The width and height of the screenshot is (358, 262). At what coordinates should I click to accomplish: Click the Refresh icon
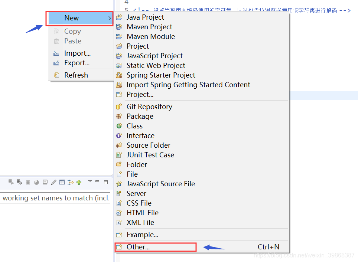coord(56,75)
